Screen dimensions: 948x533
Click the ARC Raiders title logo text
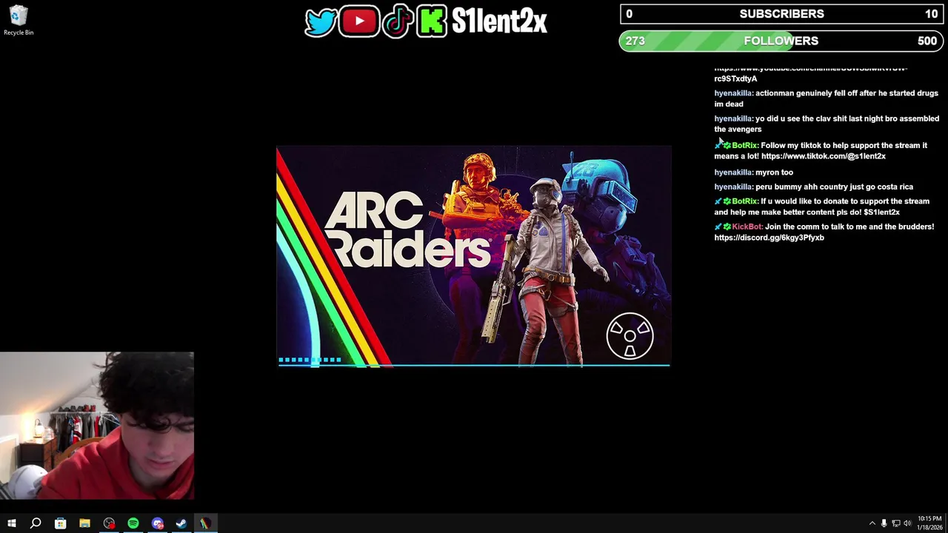tap(407, 229)
